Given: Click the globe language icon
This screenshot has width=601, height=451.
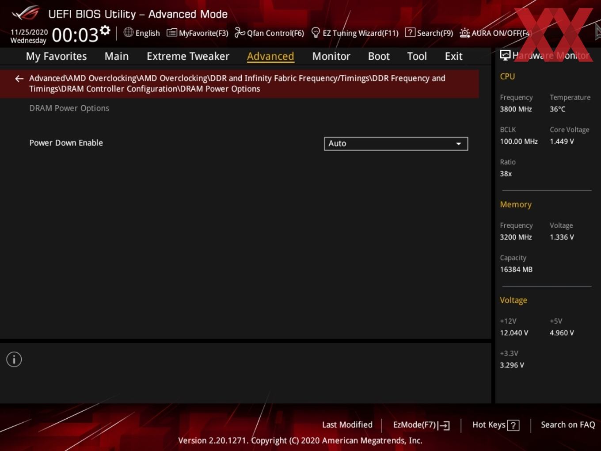Looking at the screenshot, I should pyautogui.click(x=128, y=32).
